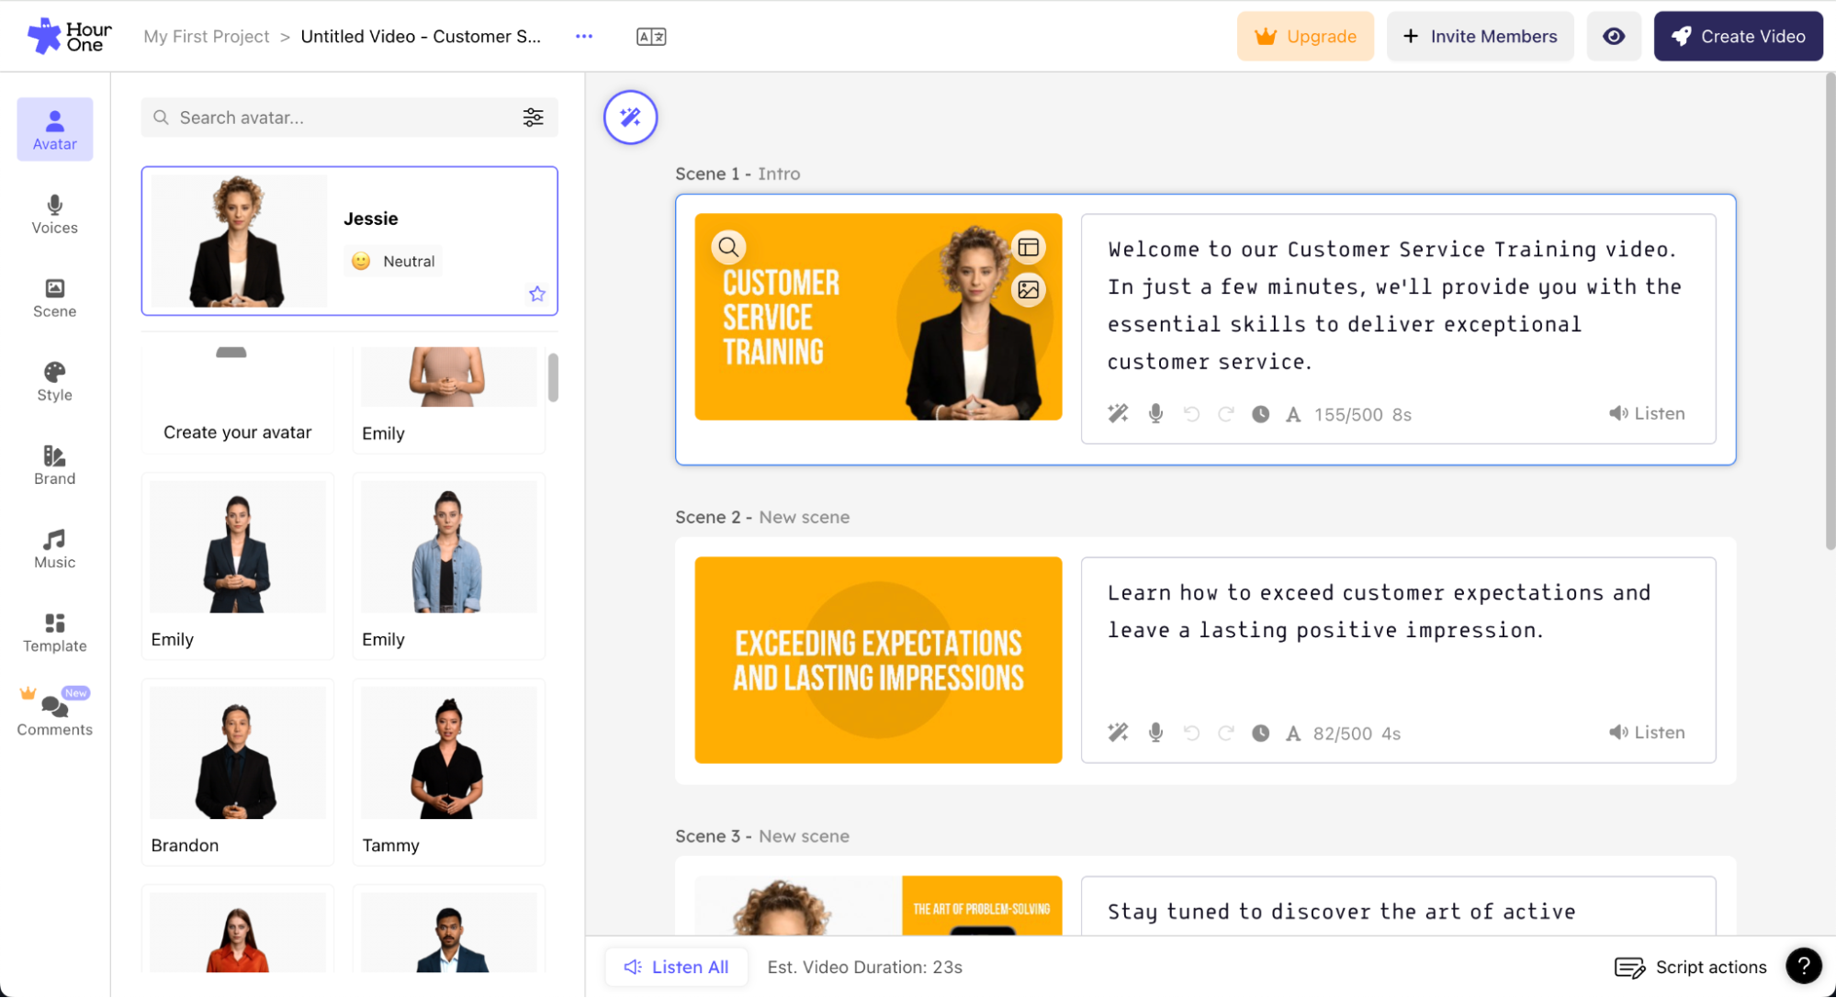Click microphone record icon in Scene 1 script
The height and width of the screenshot is (998, 1836).
1155,414
